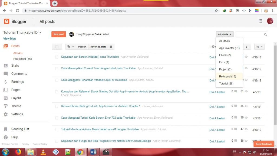Select the All labels menu option

(x=229, y=41)
